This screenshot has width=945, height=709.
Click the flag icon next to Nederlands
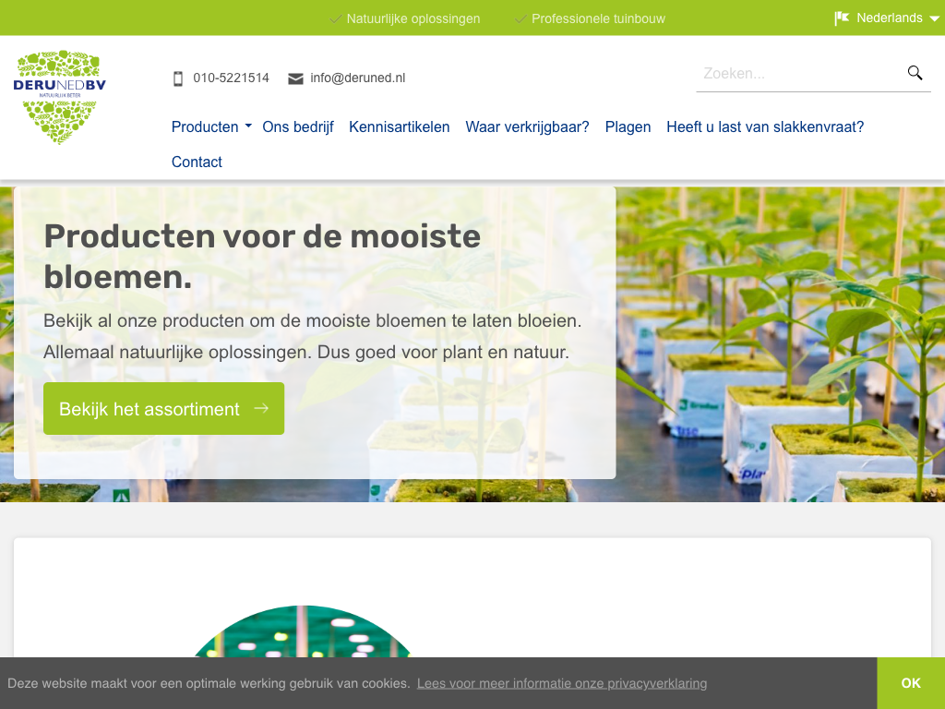(842, 18)
